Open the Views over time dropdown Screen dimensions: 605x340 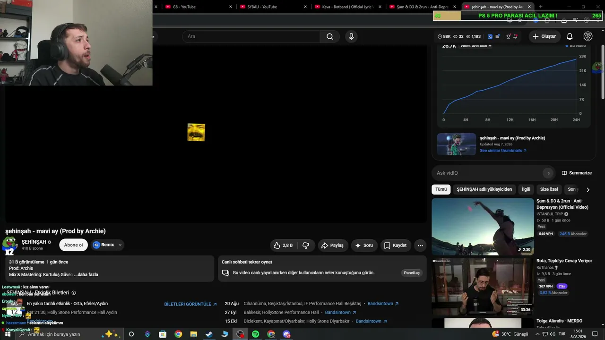point(476,46)
